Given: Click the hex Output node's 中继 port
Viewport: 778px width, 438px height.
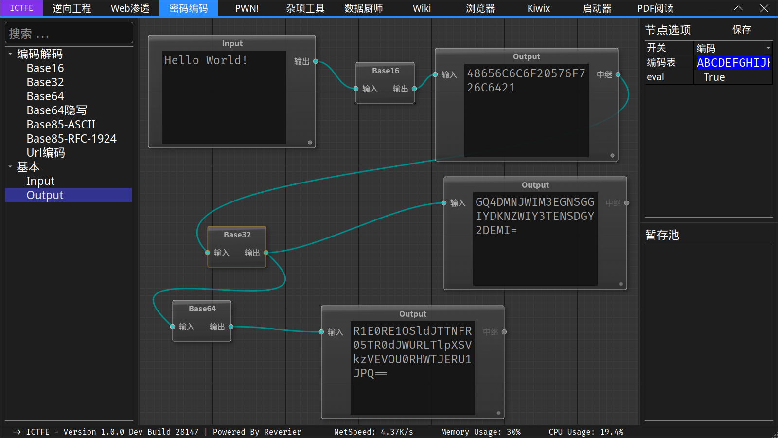Looking at the screenshot, I should pyautogui.click(x=618, y=74).
